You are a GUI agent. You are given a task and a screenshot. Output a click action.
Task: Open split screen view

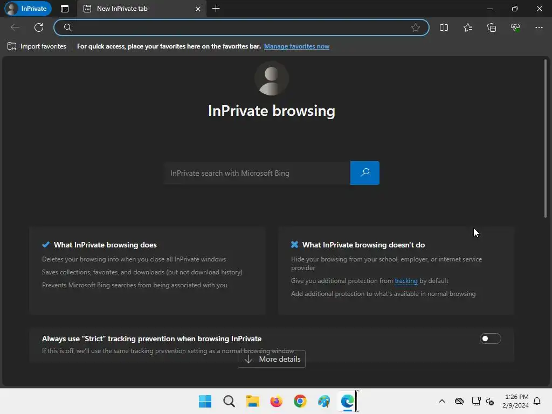(x=444, y=27)
